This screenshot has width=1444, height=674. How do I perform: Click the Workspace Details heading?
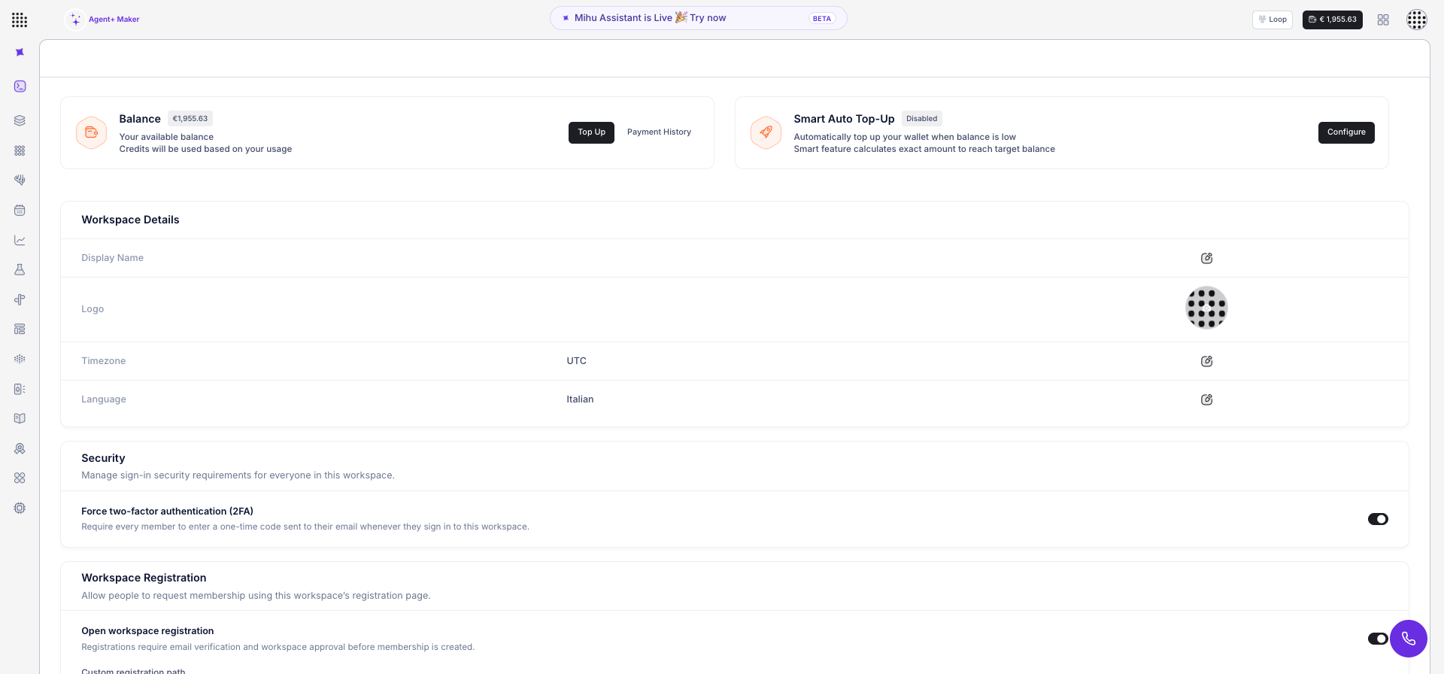tap(130, 220)
